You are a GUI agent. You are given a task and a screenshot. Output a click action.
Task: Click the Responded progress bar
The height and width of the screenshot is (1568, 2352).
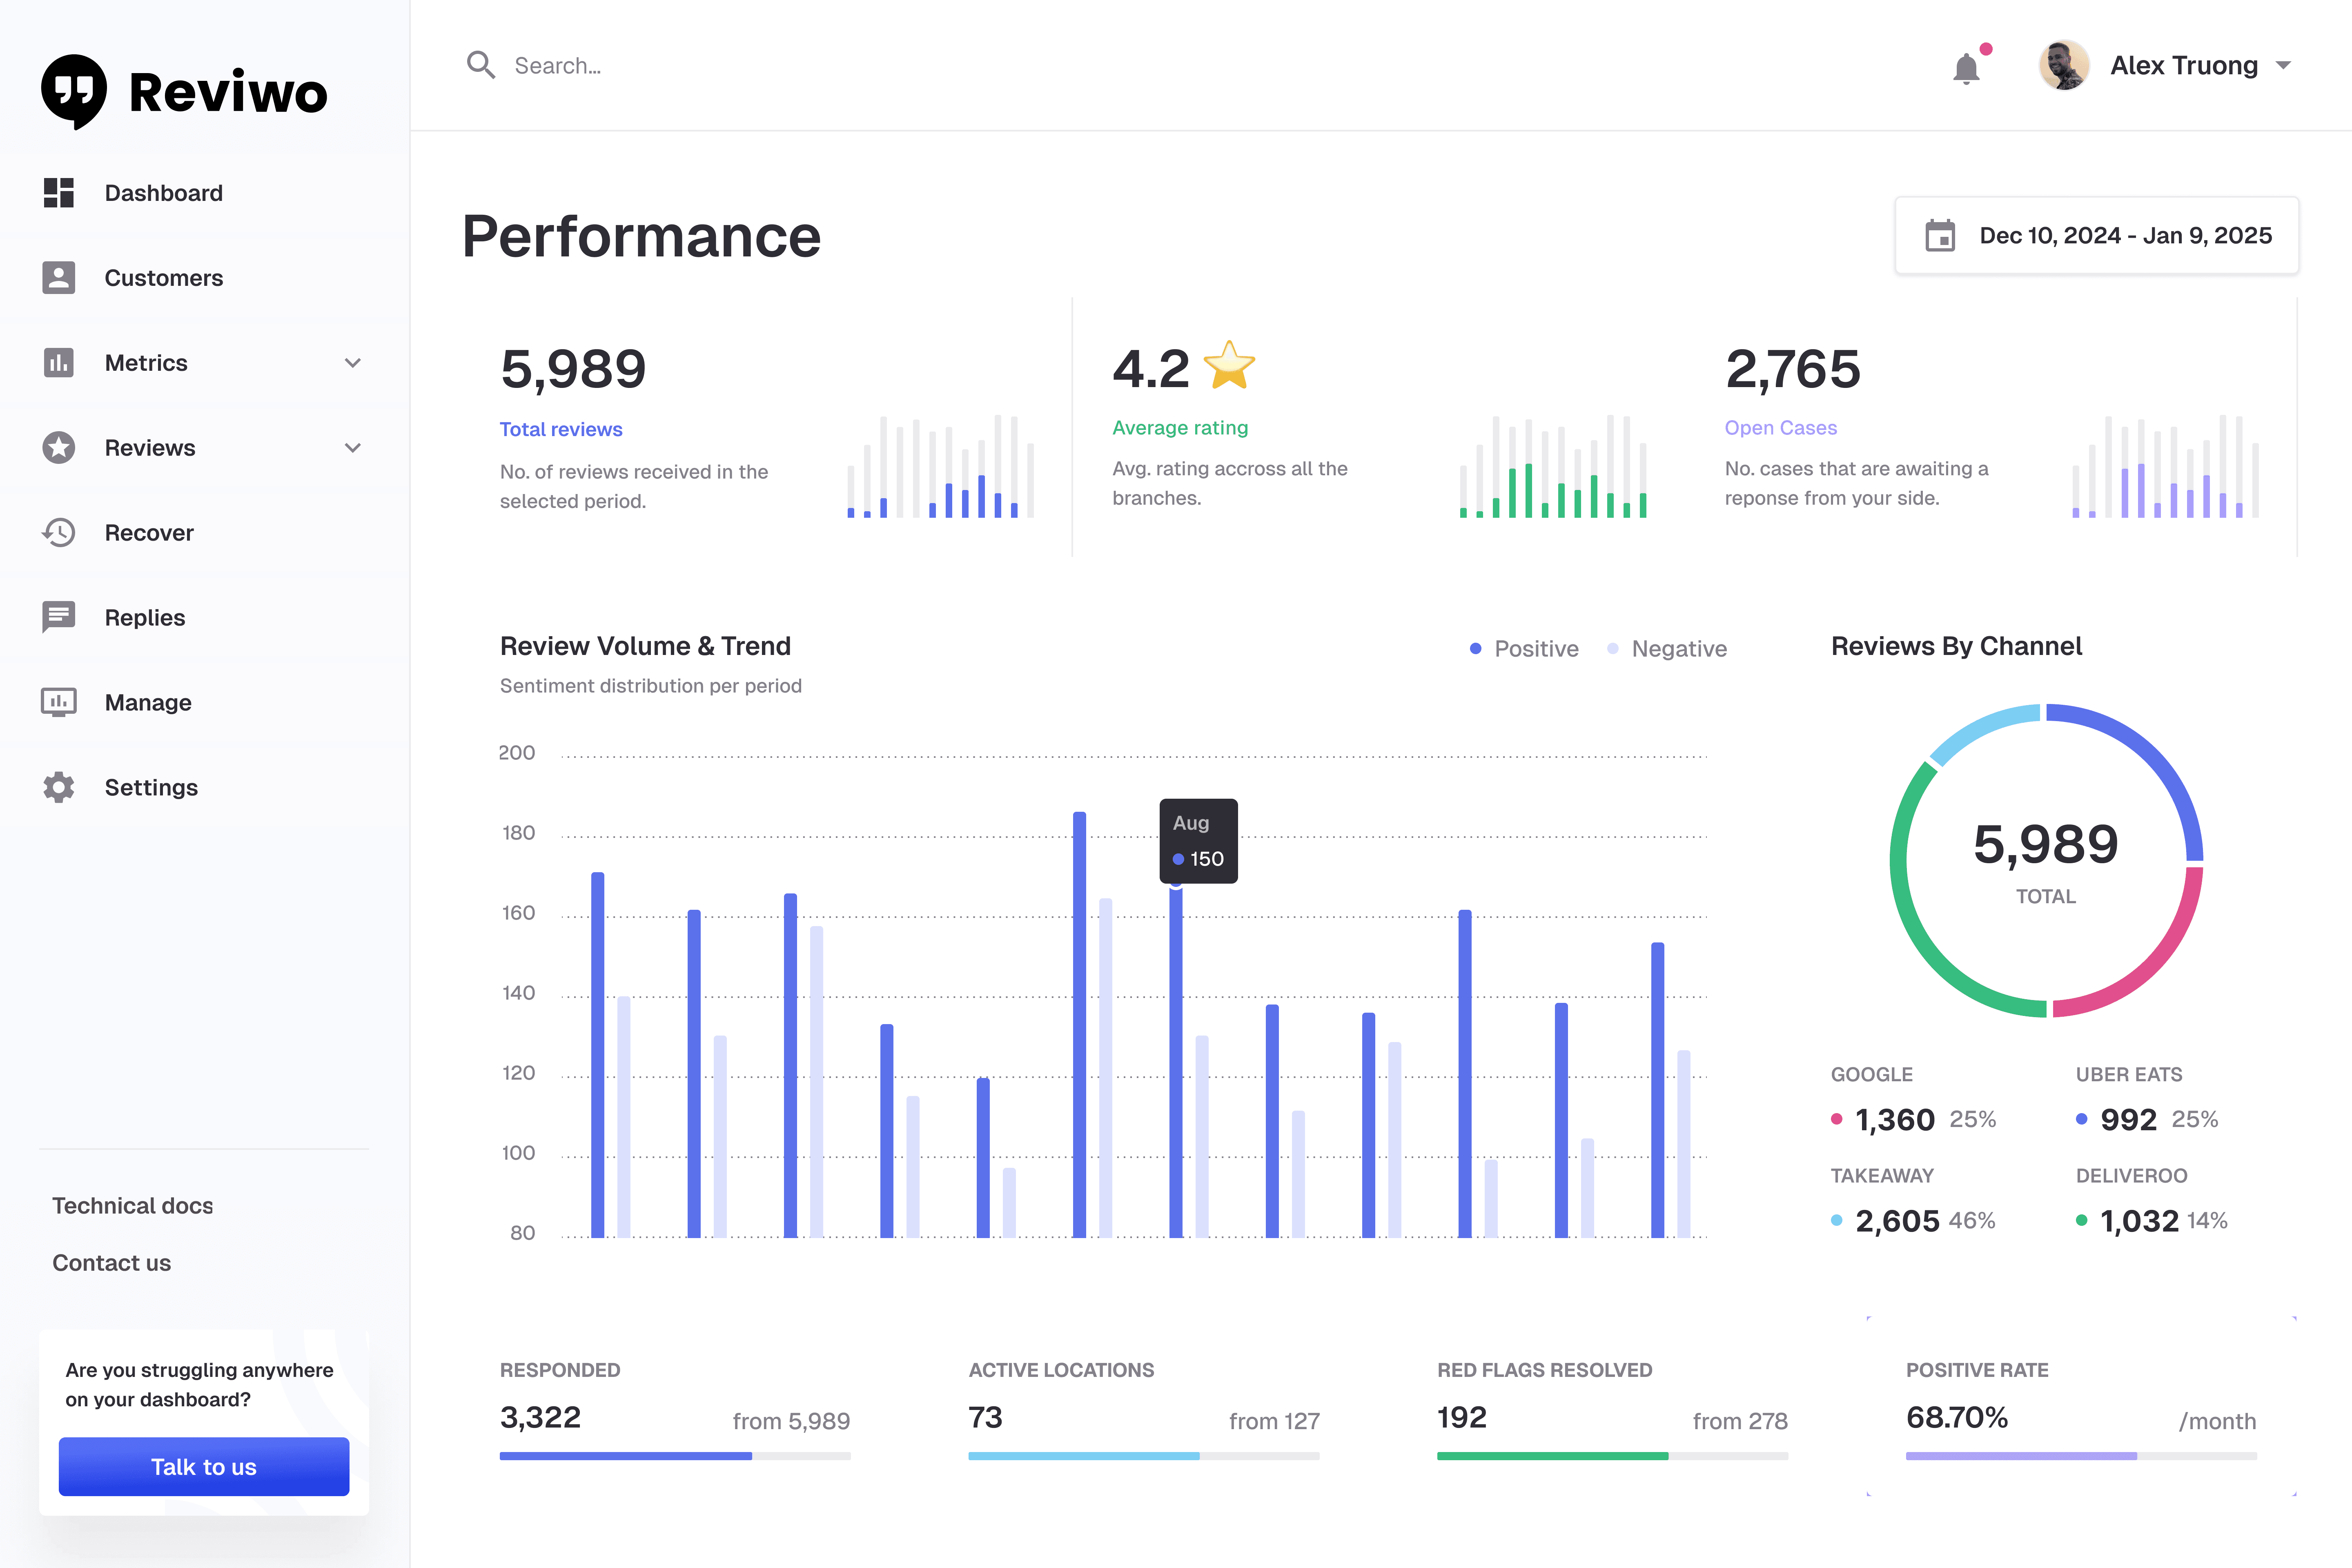(x=675, y=1456)
